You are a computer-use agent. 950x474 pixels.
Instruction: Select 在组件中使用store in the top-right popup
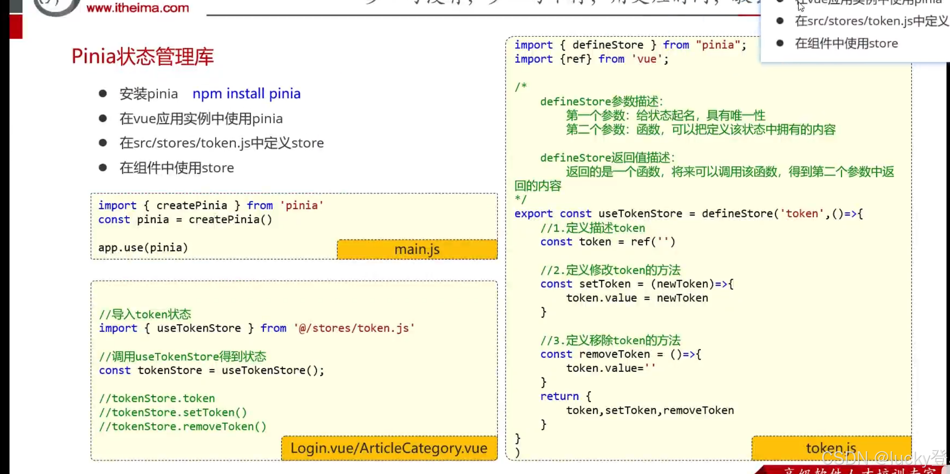point(846,43)
